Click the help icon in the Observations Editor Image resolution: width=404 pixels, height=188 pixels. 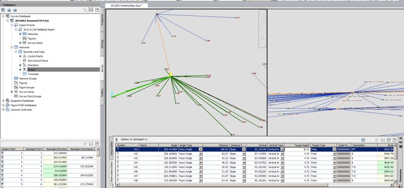(394, 140)
